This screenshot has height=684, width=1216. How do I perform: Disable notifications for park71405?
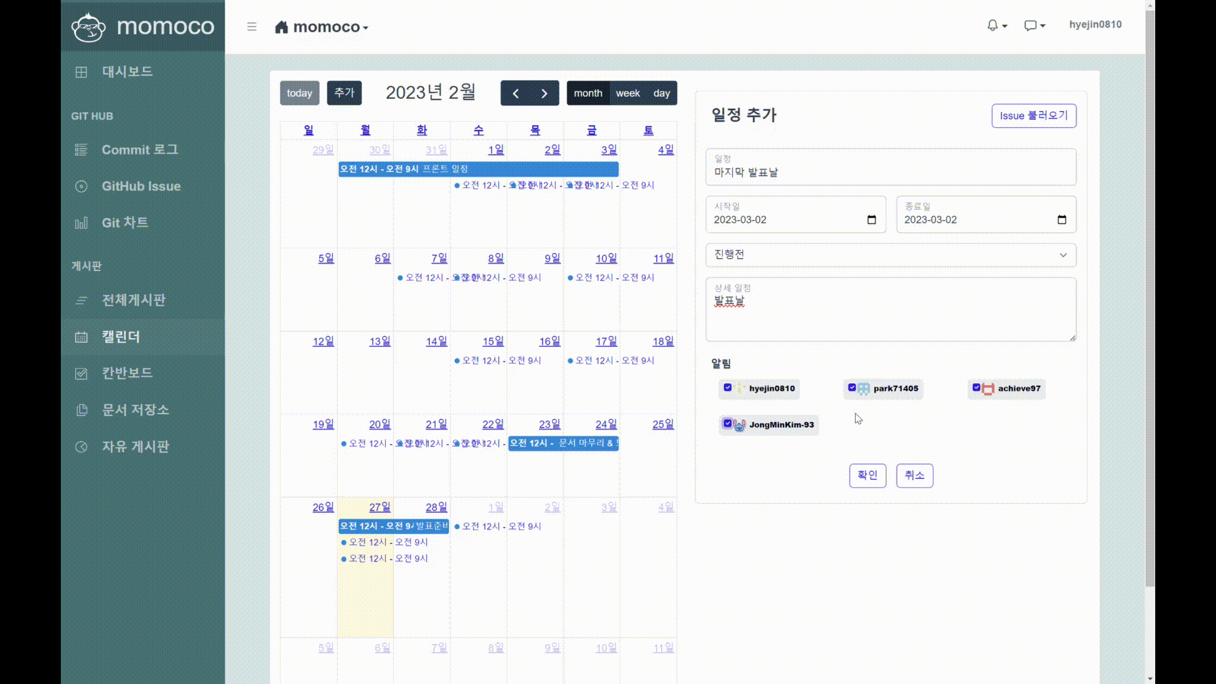851,387
